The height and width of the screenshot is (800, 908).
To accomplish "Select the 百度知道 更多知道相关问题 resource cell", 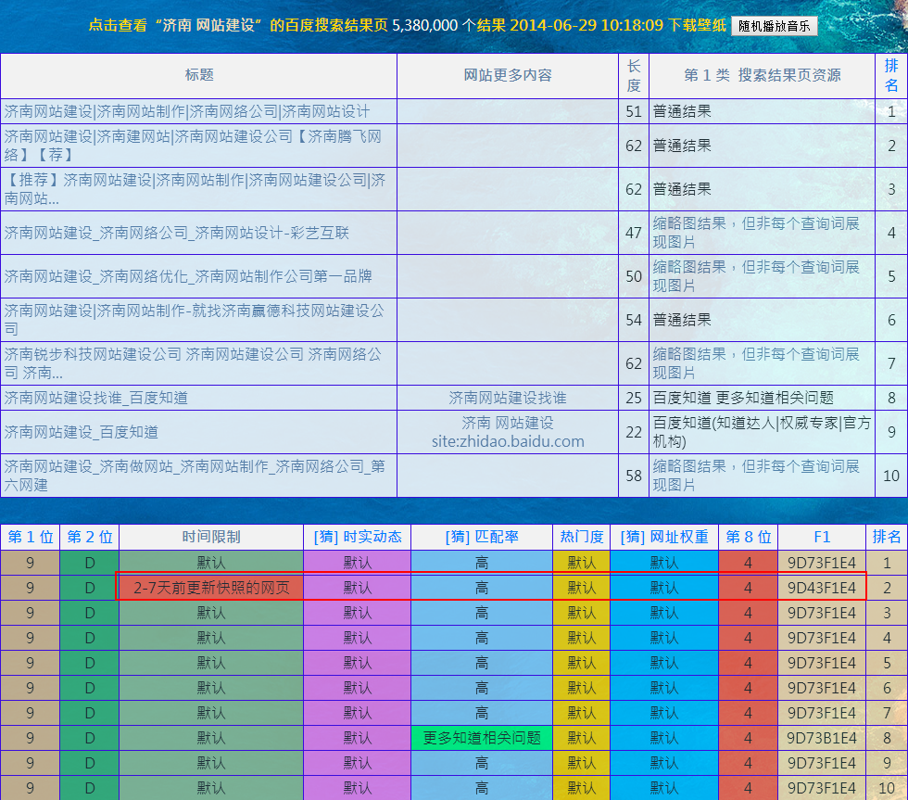I will [x=762, y=398].
